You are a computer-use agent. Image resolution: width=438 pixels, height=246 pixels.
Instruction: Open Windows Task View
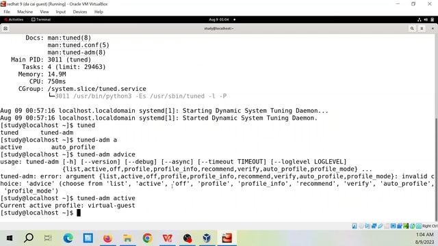(x=48, y=238)
